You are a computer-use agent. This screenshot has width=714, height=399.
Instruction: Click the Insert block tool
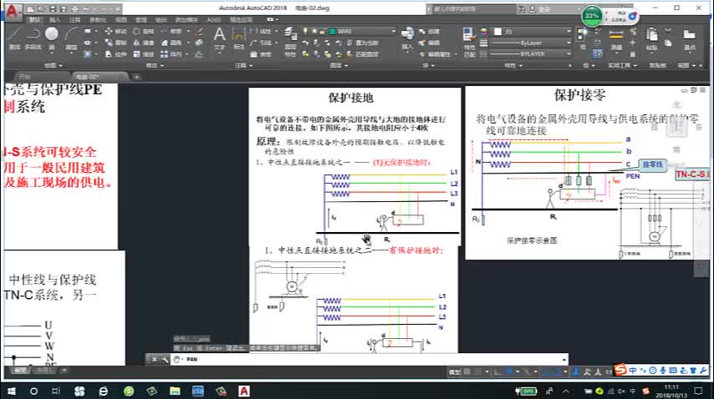tap(407, 38)
